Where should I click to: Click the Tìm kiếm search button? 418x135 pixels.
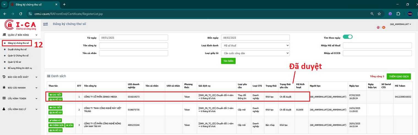(228, 61)
